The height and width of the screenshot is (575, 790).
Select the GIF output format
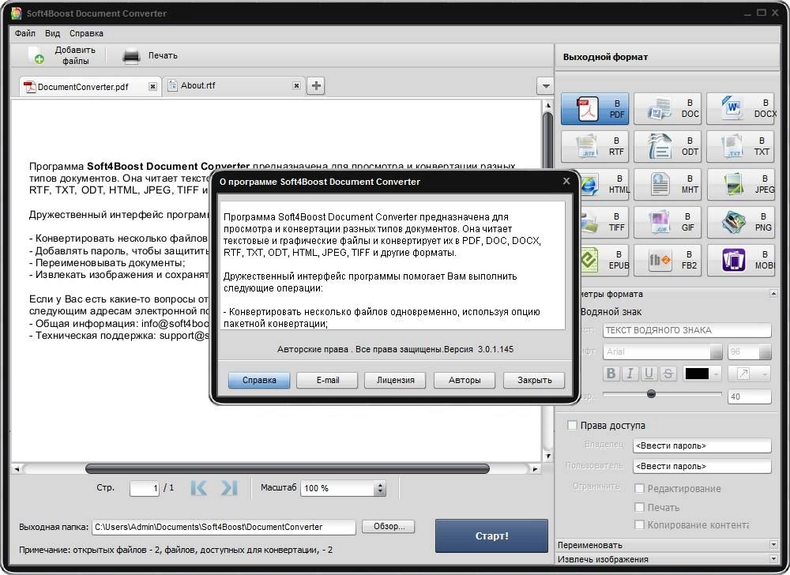[668, 222]
